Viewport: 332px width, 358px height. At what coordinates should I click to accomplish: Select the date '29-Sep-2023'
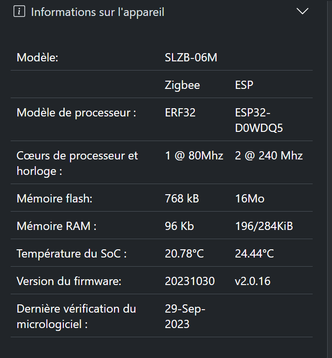[185, 316]
